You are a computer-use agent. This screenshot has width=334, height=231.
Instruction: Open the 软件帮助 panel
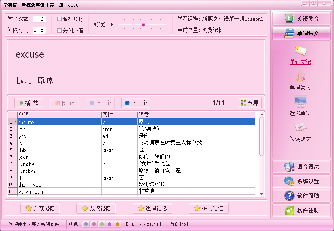point(301,195)
